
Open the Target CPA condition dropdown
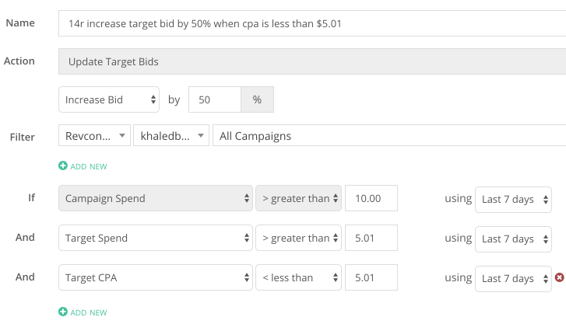point(156,277)
